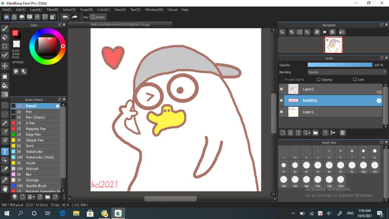The height and width of the screenshot is (219, 389).
Task: Duplicate the selected layer
Action: pyautogui.click(x=325, y=133)
